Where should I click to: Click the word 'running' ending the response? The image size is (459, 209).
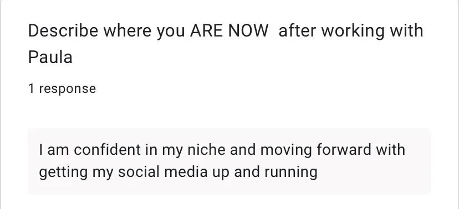[291, 173]
